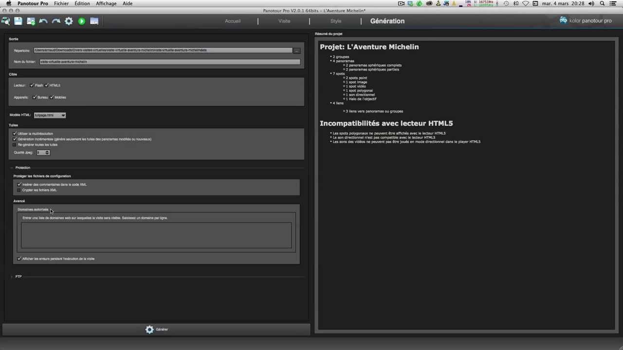Browse for output folder with the ... button
The width and height of the screenshot is (623, 350).
(x=297, y=51)
